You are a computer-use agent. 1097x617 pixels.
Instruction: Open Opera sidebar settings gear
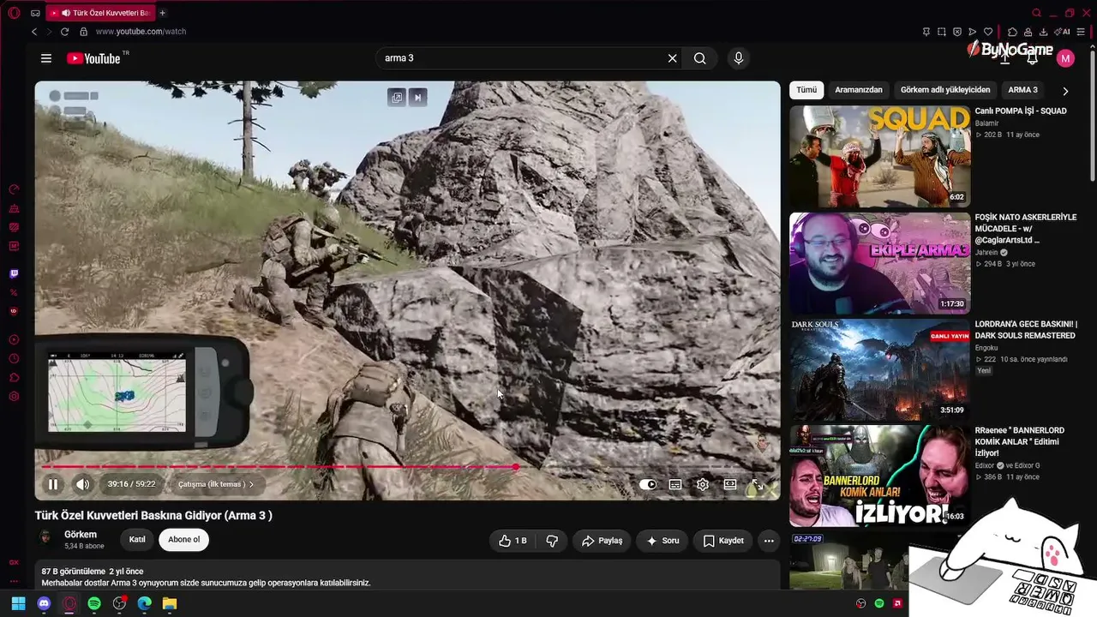[x=14, y=396]
